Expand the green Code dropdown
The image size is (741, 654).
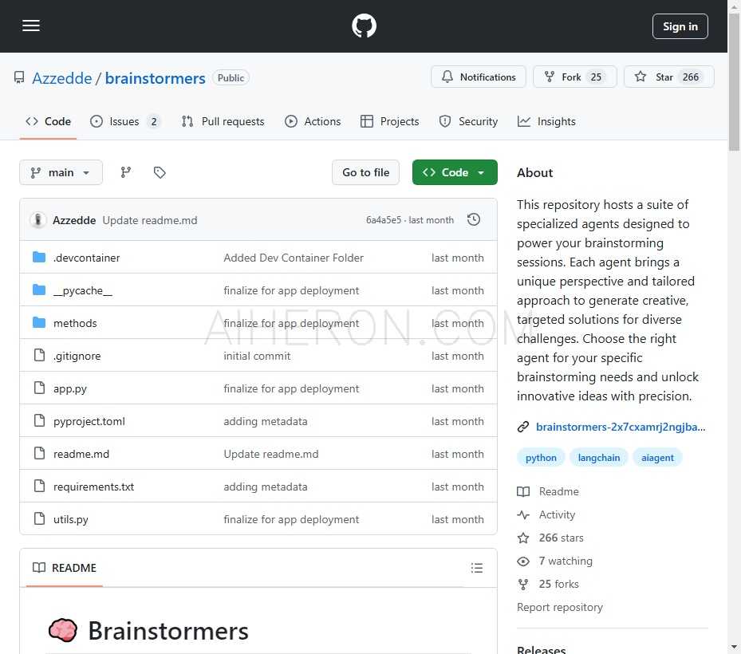click(455, 172)
